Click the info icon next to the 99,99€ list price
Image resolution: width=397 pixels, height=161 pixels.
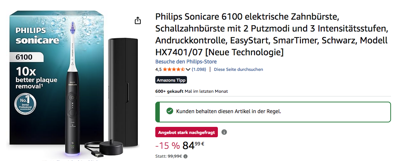[185, 156]
